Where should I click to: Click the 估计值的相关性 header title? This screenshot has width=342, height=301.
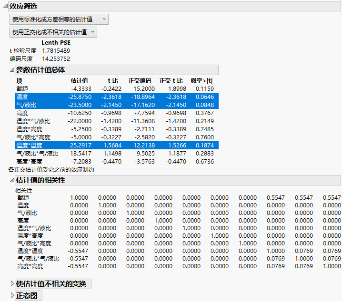coord(40,180)
